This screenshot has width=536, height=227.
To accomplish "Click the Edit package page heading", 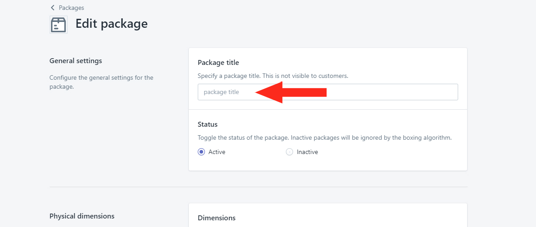I will click(x=111, y=24).
